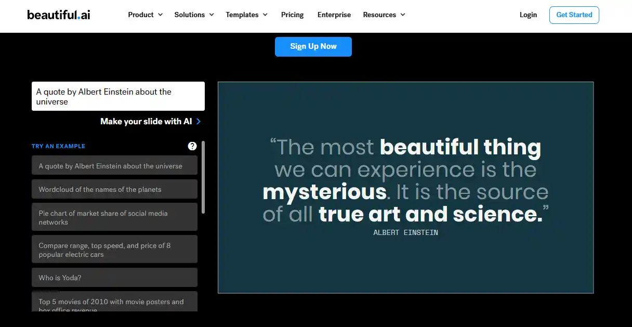
Task: Select Wordcloud of the planets example
Action: pos(114,189)
